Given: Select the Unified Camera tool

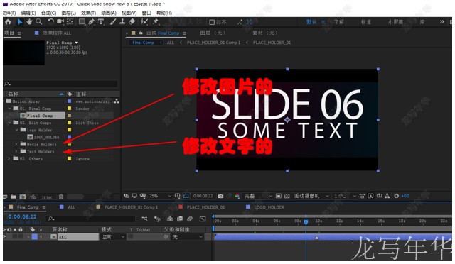Looking at the screenshot, I should [x=60, y=22].
